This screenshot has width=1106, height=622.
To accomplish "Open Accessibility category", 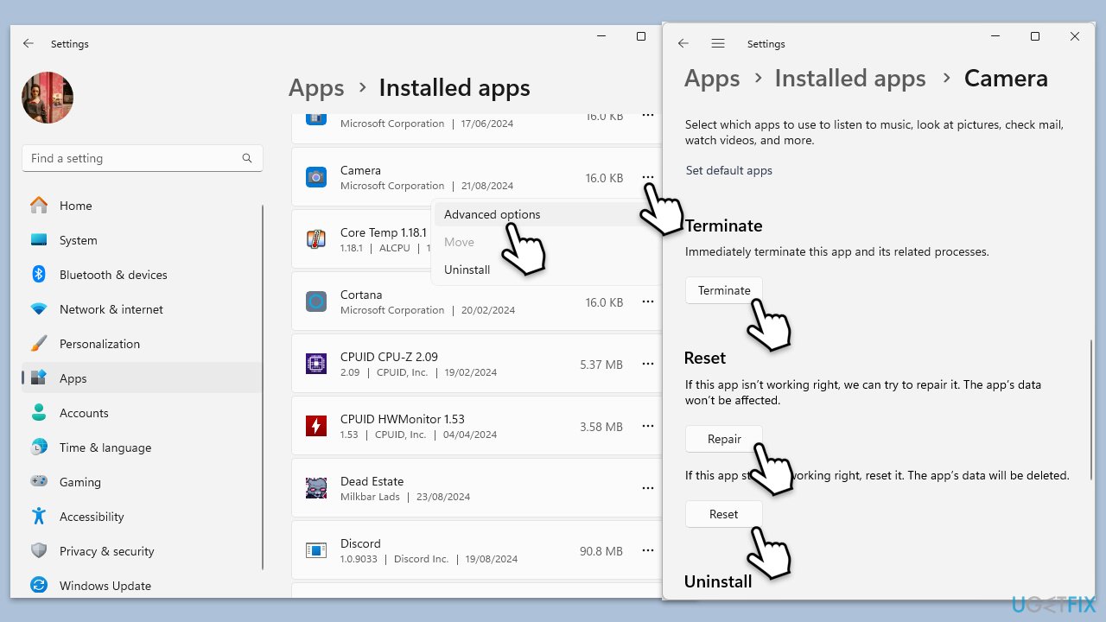I will click(x=143, y=517).
